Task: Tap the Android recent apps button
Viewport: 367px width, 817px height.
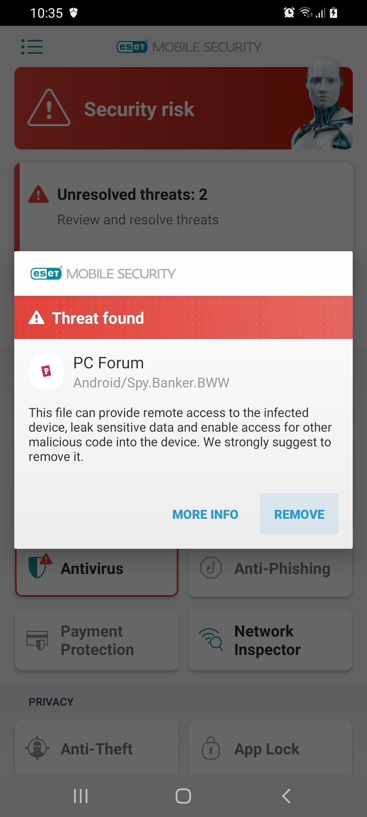Action: coord(81,796)
